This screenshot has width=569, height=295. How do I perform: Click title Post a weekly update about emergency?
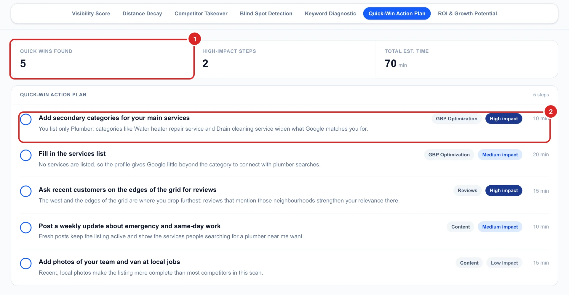pyautogui.click(x=130, y=226)
